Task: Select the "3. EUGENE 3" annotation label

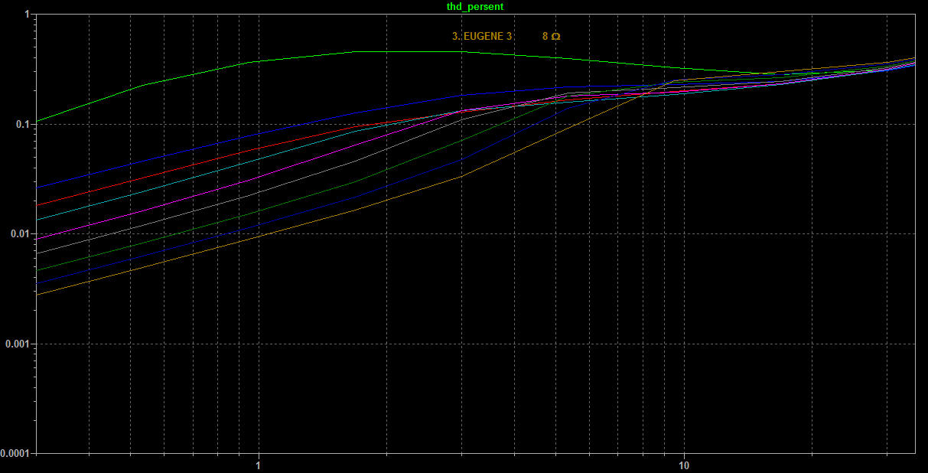Action: click(x=482, y=36)
